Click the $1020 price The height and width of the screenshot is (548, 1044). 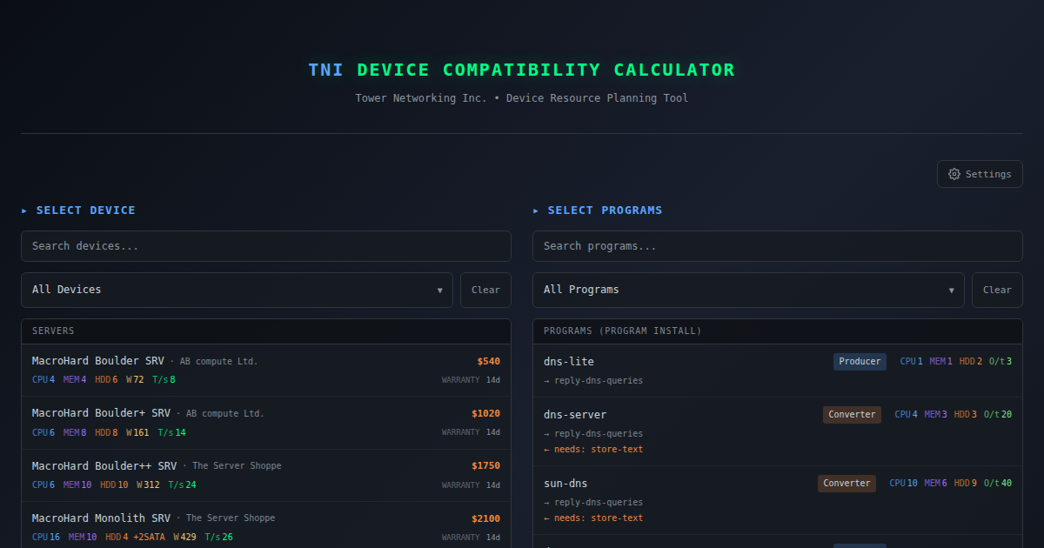point(485,413)
